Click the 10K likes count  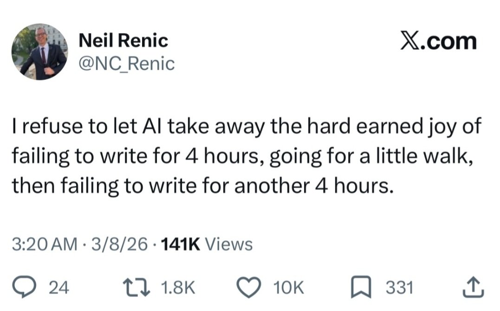[x=290, y=288]
